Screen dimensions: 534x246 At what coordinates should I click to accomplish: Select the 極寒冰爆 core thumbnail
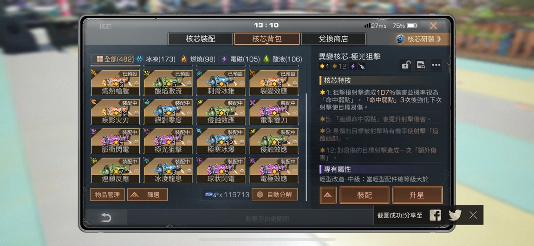point(221,141)
